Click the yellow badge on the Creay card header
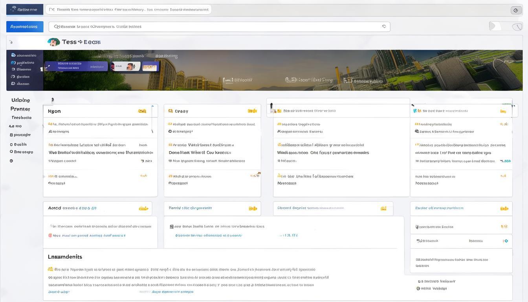The image size is (528, 302). point(252,111)
